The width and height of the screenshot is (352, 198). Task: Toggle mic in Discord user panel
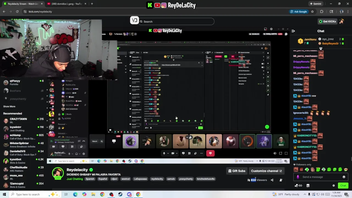[x=69, y=154]
